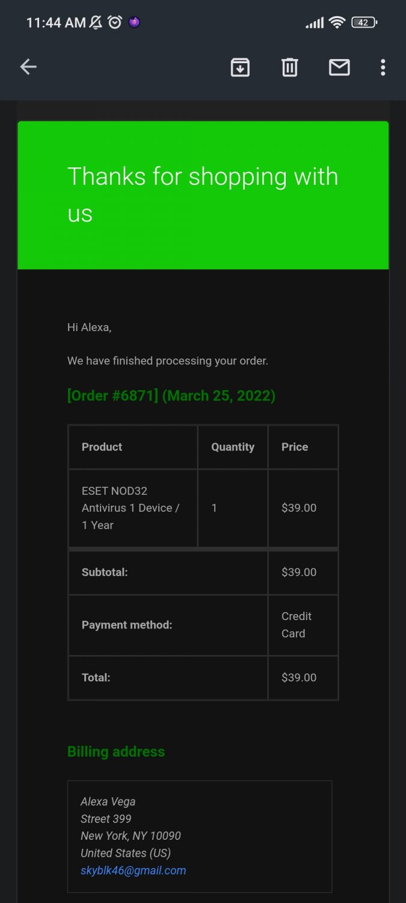Open the three-dot overflow menu

coord(383,67)
